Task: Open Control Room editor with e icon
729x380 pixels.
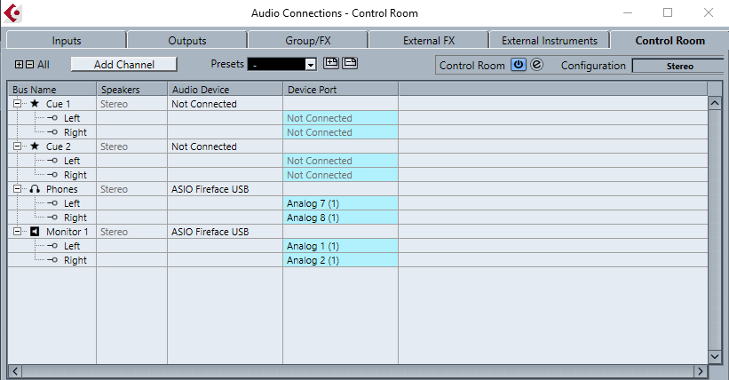Action: [x=536, y=65]
